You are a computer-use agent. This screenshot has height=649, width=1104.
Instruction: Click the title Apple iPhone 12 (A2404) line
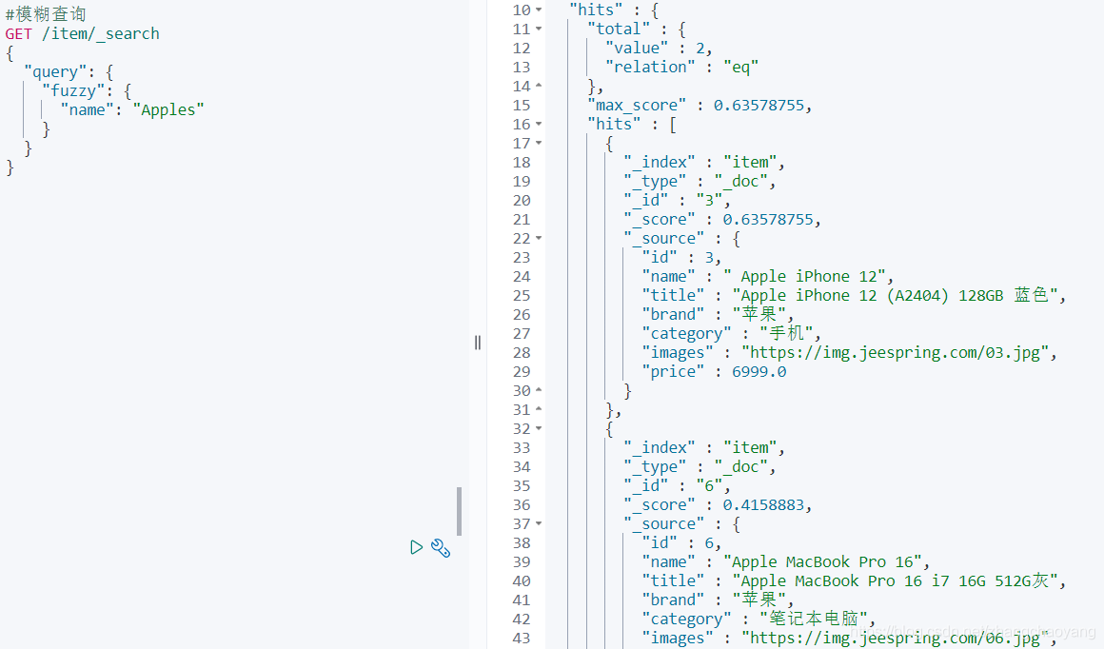[x=854, y=296]
